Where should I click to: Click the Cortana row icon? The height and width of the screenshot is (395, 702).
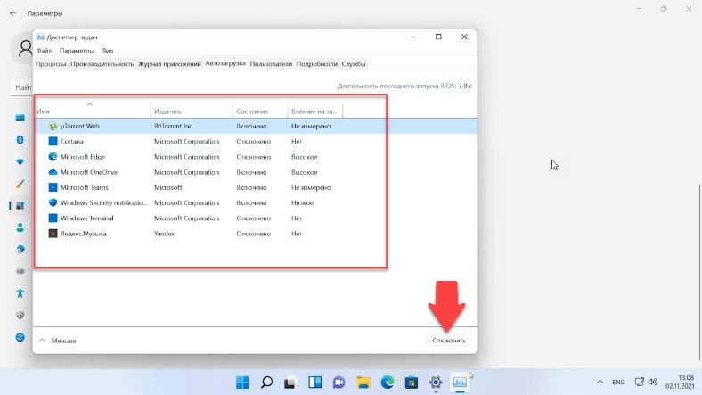pos(53,141)
